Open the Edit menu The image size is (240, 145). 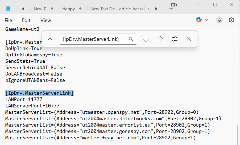(26, 20)
